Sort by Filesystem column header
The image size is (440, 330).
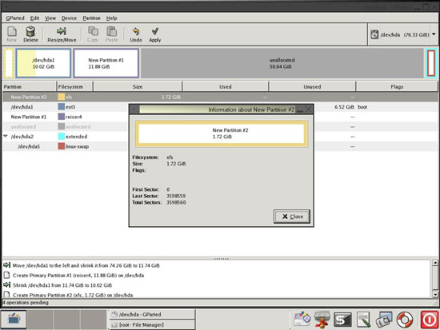(x=74, y=86)
